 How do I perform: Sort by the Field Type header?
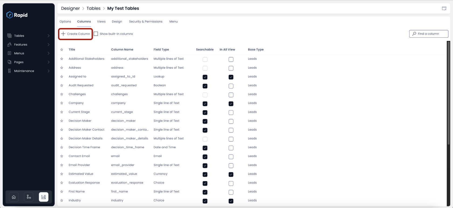[x=161, y=50]
